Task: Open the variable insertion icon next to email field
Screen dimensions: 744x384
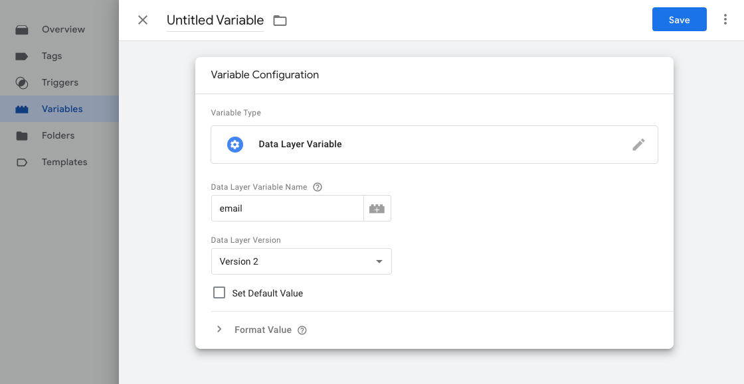Action: tap(377, 208)
